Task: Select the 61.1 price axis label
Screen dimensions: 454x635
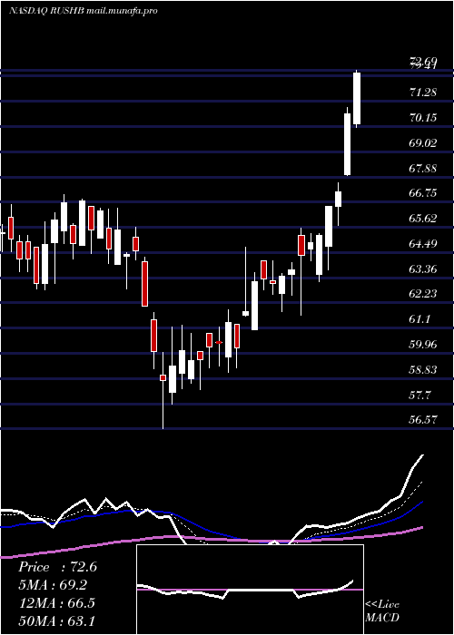Action: 419,319
